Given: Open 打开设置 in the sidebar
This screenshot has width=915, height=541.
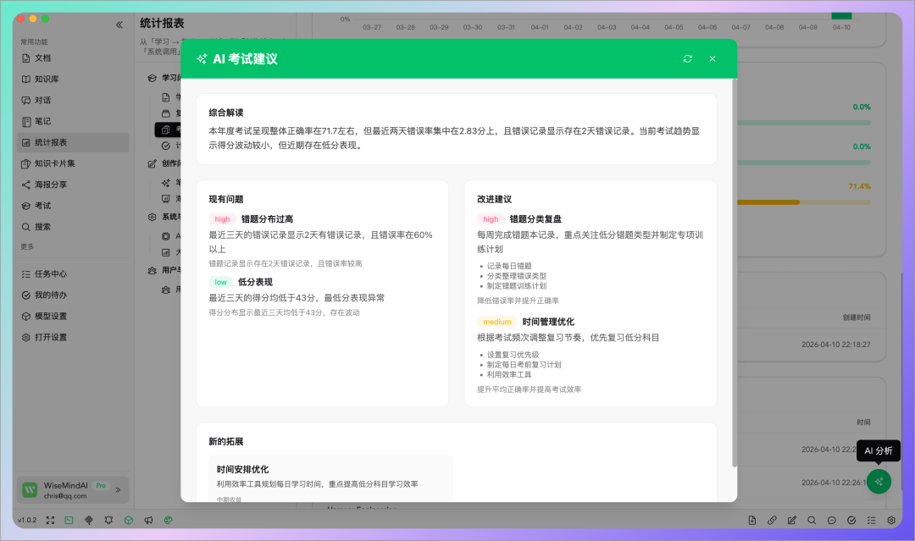Looking at the screenshot, I should [73, 337].
